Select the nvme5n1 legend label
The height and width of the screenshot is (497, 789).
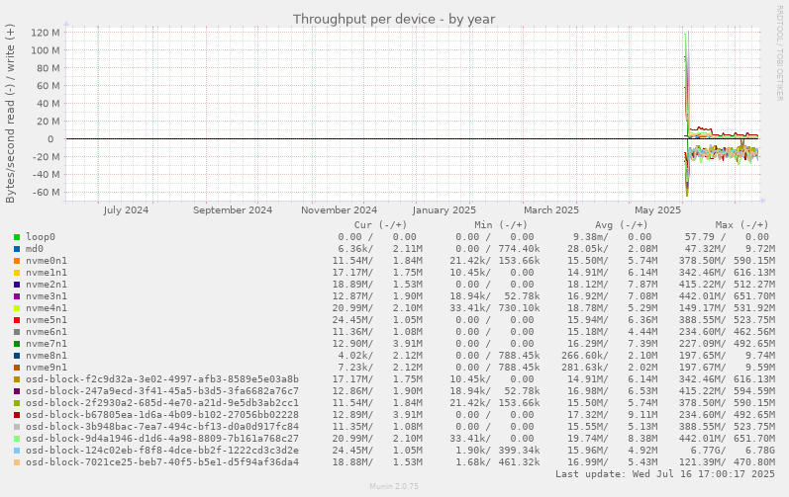pos(47,320)
